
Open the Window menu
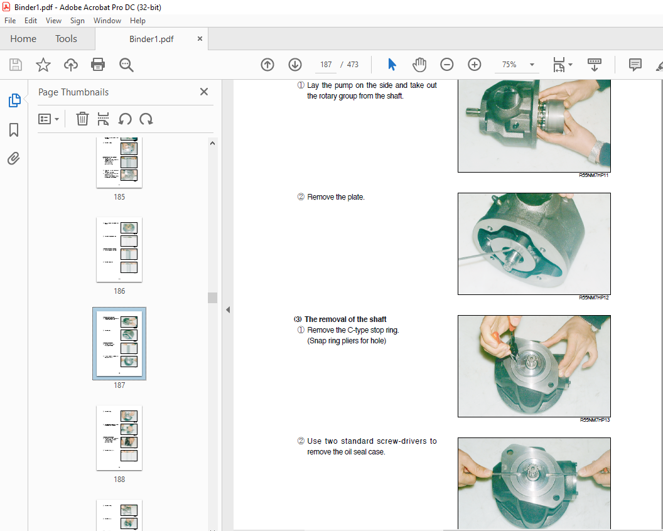pos(107,21)
